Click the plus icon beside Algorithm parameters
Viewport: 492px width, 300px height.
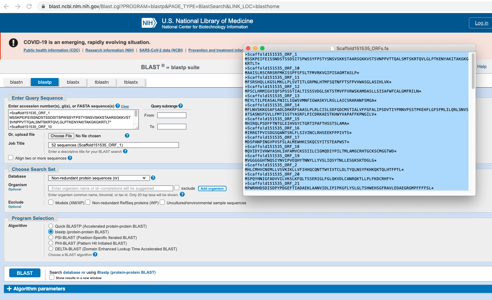[x=9, y=289]
